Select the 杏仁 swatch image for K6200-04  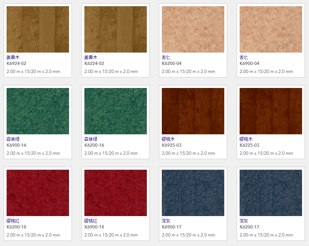[193, 30]
